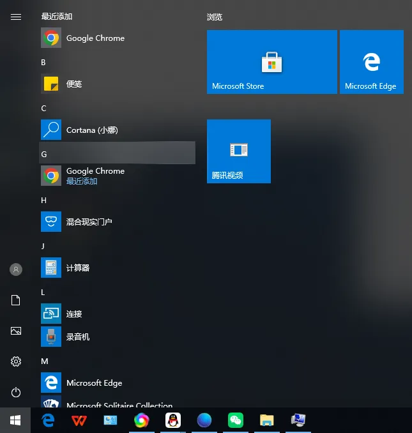This screenshot has width=412, height=433.
Task: Open the Tencent Video (腾讯视频) tile
Action: click(x=239, y=151)
